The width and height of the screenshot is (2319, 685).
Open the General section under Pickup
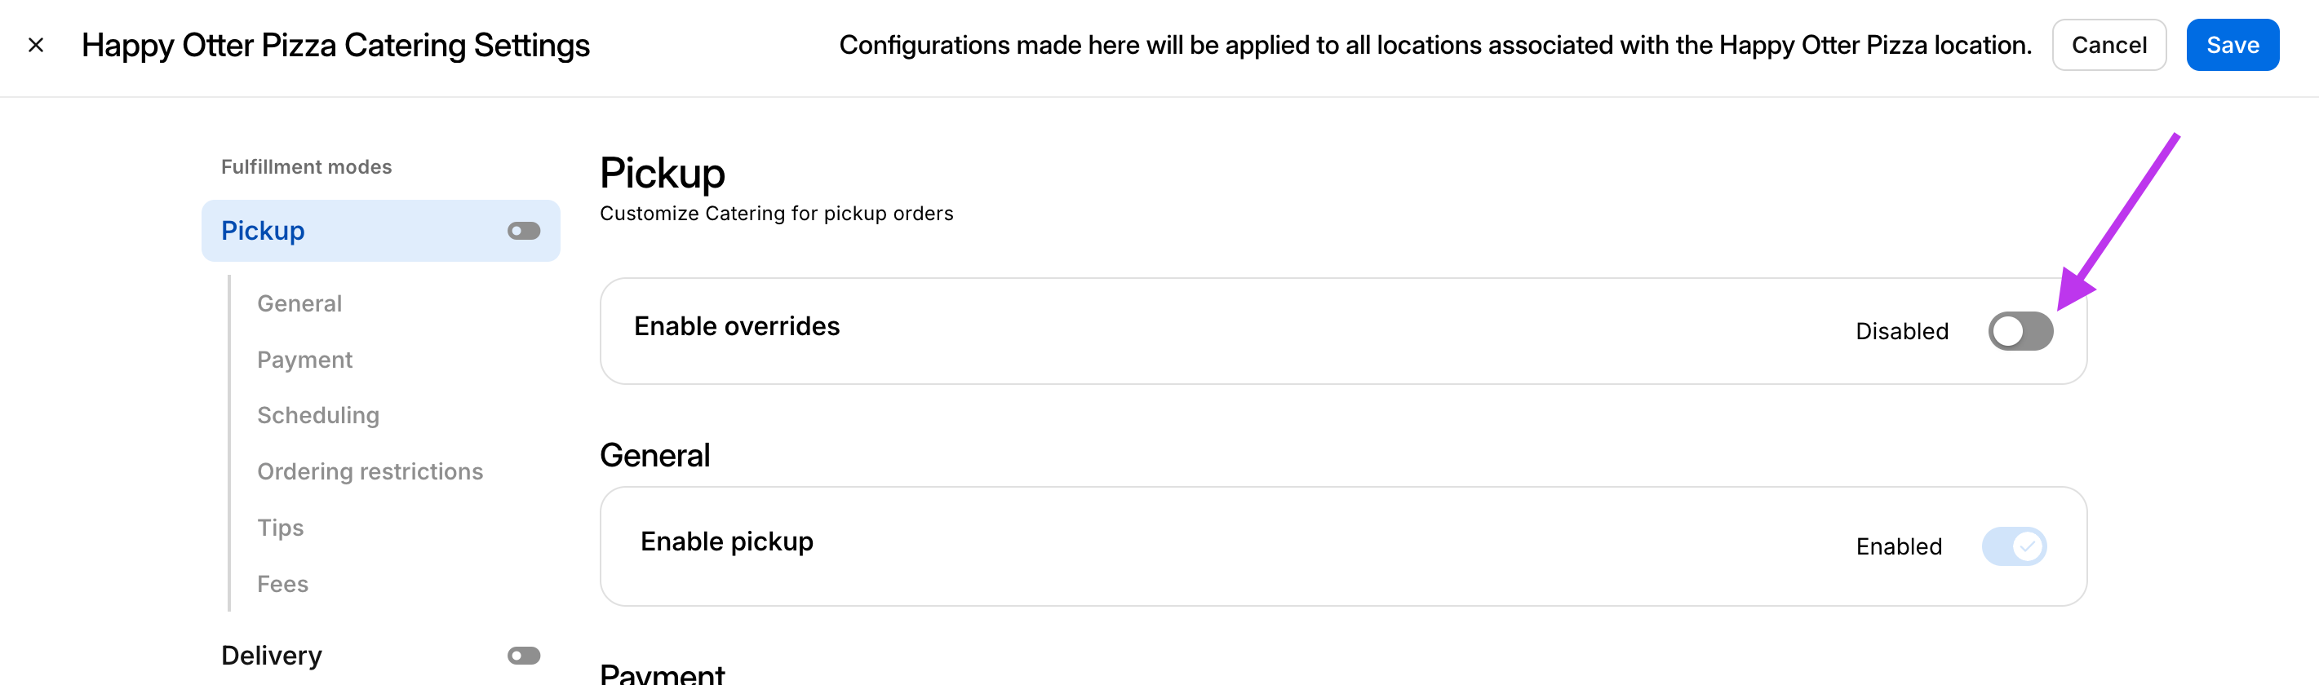point(299,303)
